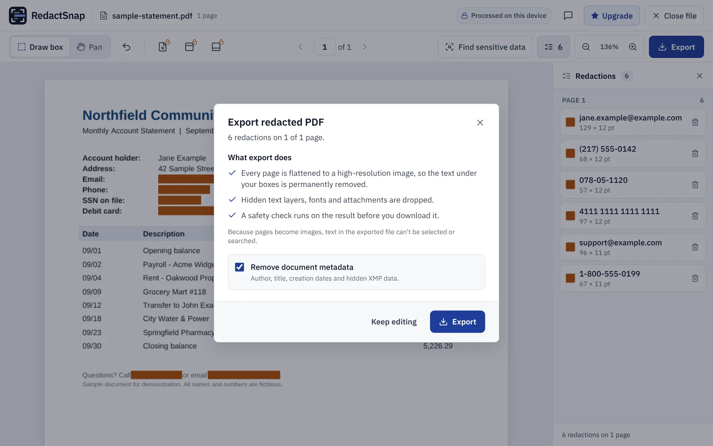Click the sample-statement.pdf file name
Screen dimensions: 713x446
tap(152, 16)
